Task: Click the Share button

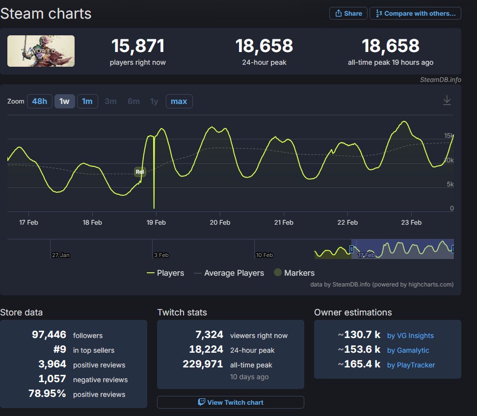Action: [x=348, y=13]
